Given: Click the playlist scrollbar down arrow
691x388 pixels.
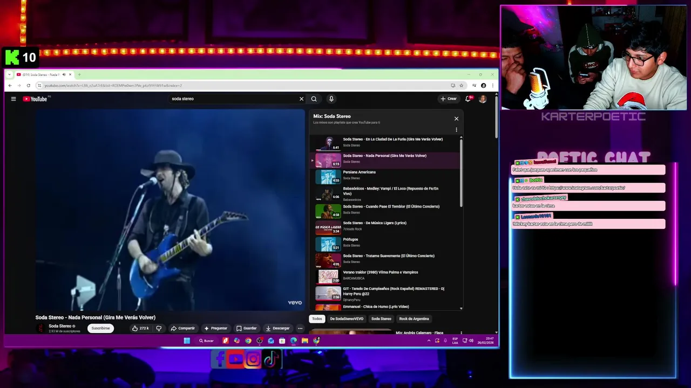Looking at the screenshot, I should pos(461,308).
